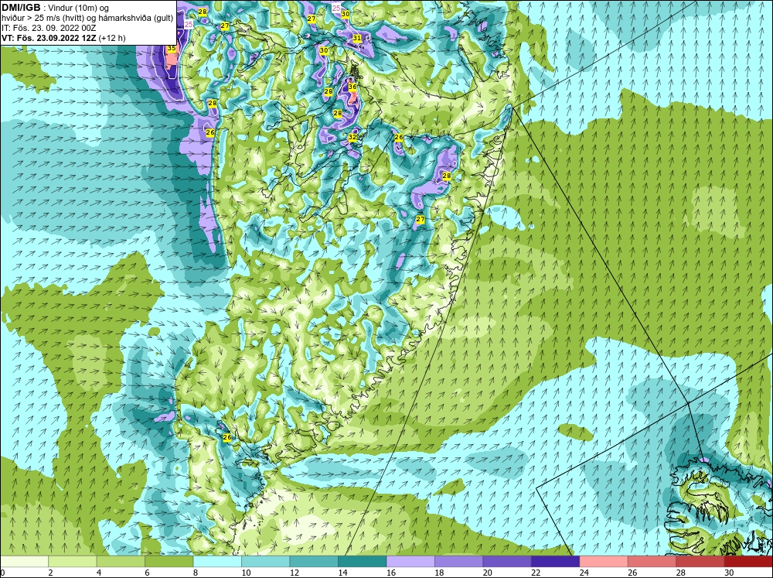Click the yellow gust label '31'
The image size is (773, 578).
[x=357, y=38]
